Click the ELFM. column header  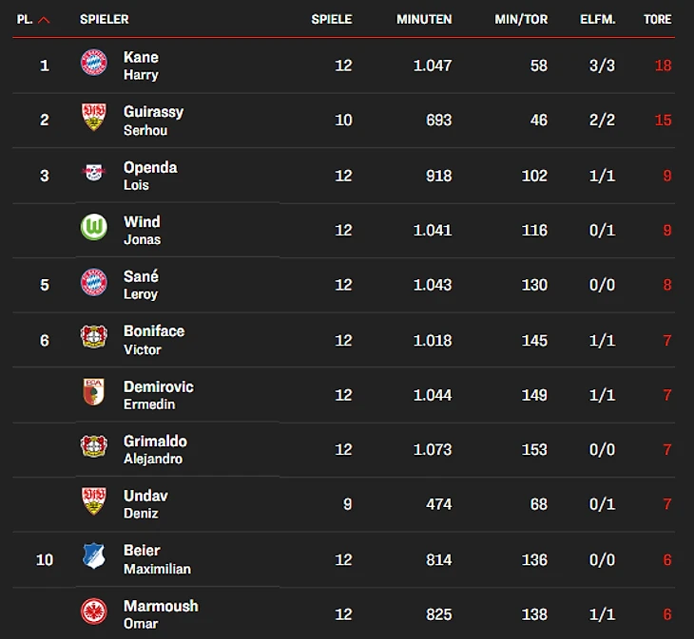[x=598, y=19]
